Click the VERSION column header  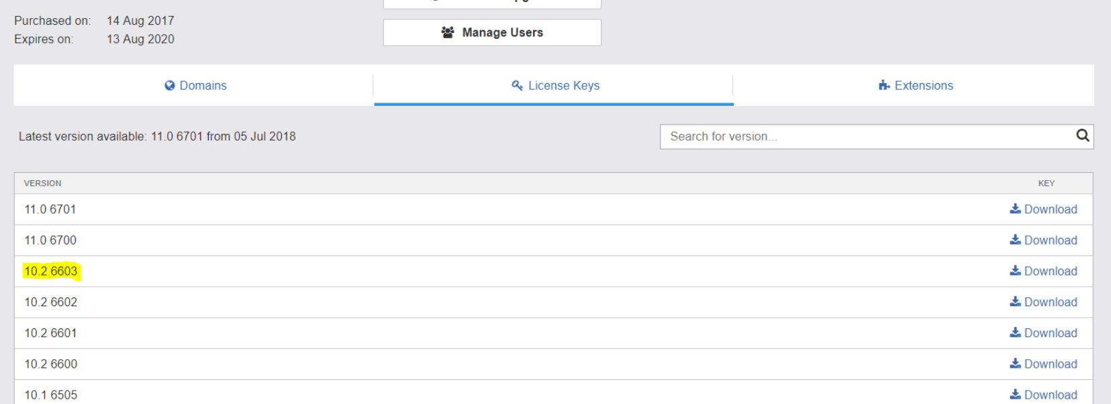[42, 184]
